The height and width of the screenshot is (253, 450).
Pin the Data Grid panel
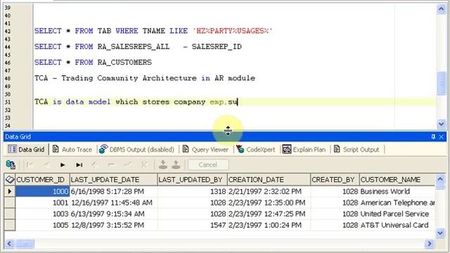pos(433,137)
